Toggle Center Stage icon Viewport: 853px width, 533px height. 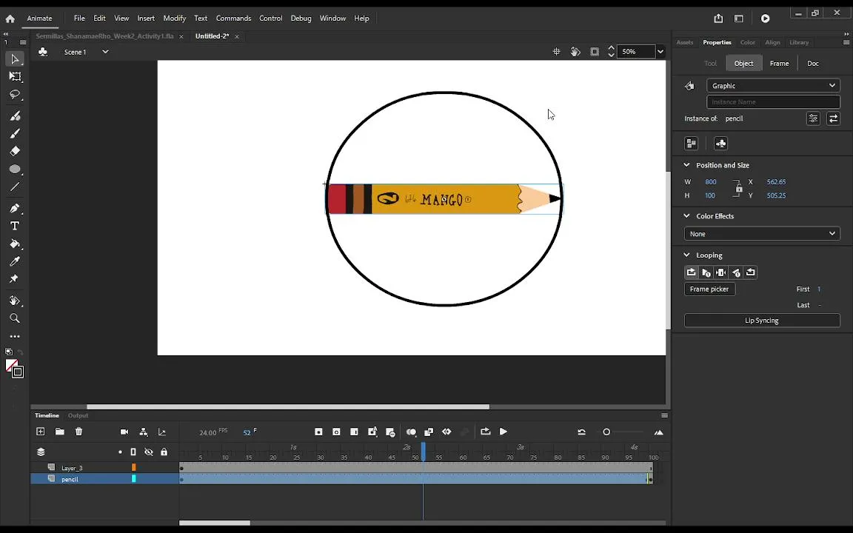557,52
